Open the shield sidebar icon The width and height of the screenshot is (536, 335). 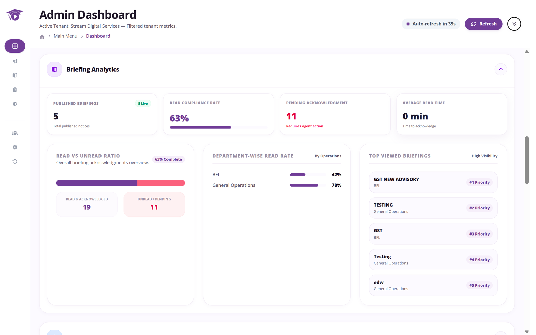click(x=15, y=104)
